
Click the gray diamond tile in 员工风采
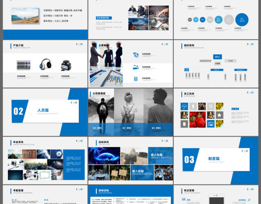[x=211, y=106]
